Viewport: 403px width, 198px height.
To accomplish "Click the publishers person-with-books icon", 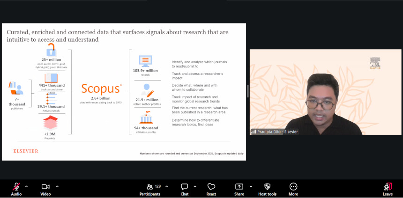I will 16,88.
